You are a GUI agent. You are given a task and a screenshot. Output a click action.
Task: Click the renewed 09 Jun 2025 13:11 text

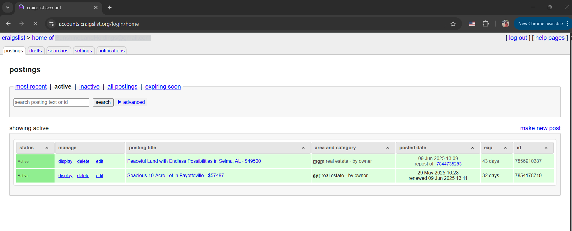pos(438,178)
